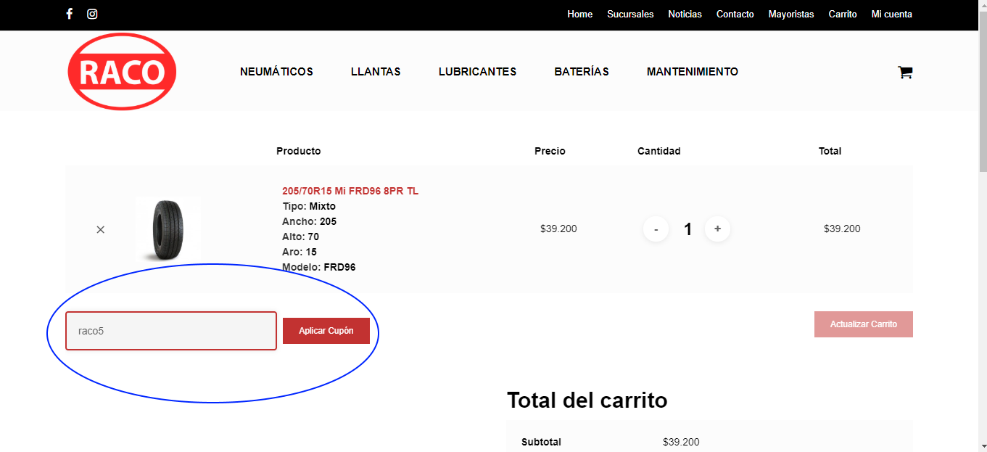Increase quantity with the plus button
987x452 pixels.
[x=718, y=229]
